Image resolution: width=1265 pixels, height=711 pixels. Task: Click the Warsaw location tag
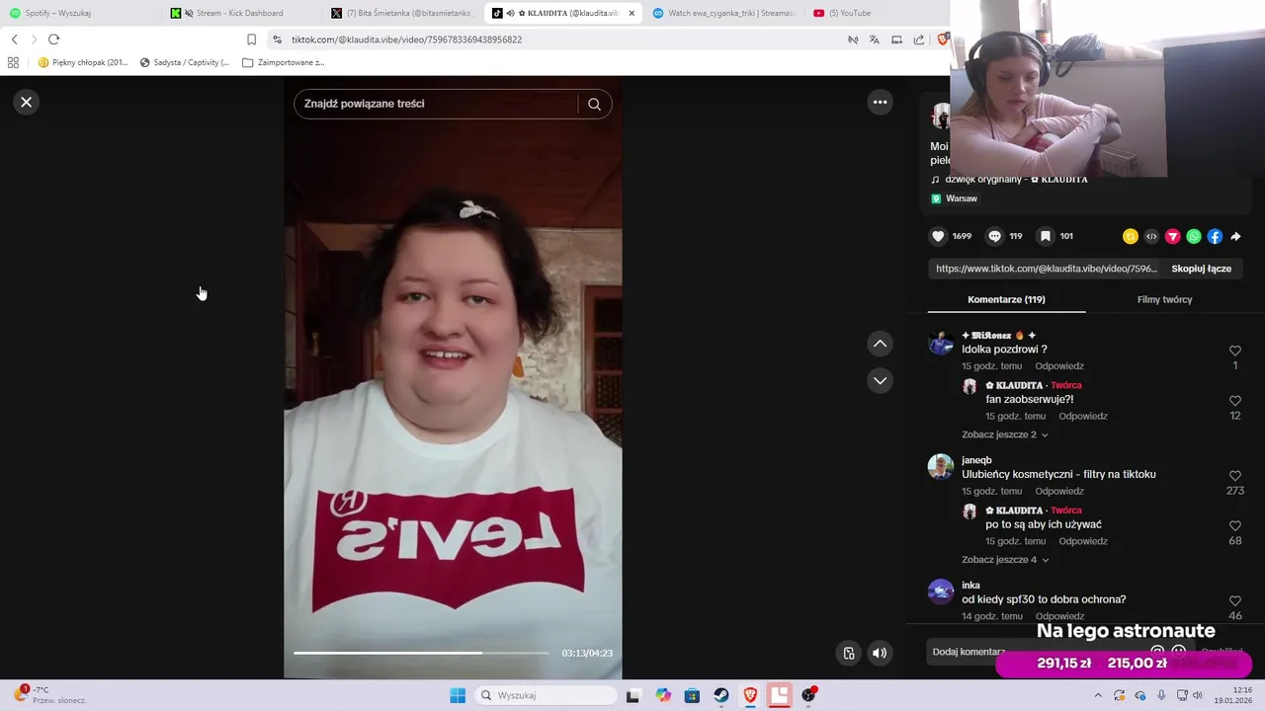pos(954,198)
